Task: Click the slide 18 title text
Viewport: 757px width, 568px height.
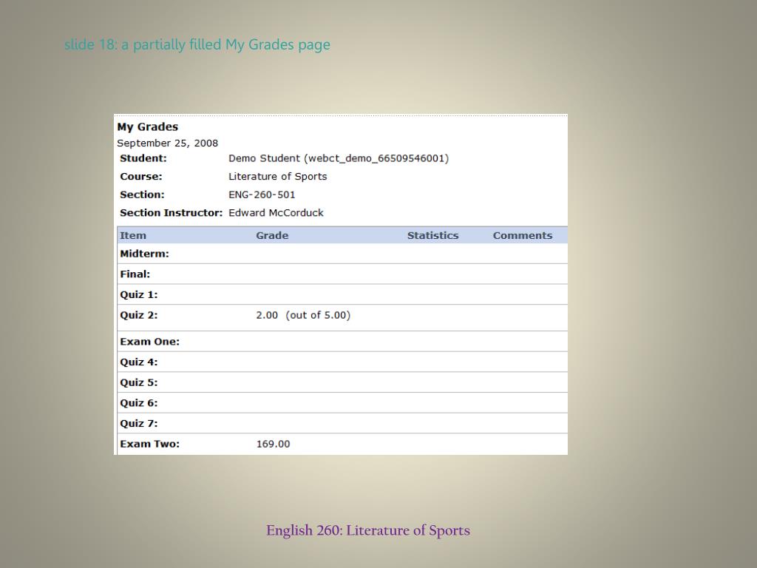Action: click(x=197, y=45)
